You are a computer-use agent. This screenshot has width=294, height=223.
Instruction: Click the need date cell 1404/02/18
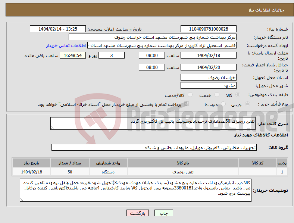pos(31,172)
